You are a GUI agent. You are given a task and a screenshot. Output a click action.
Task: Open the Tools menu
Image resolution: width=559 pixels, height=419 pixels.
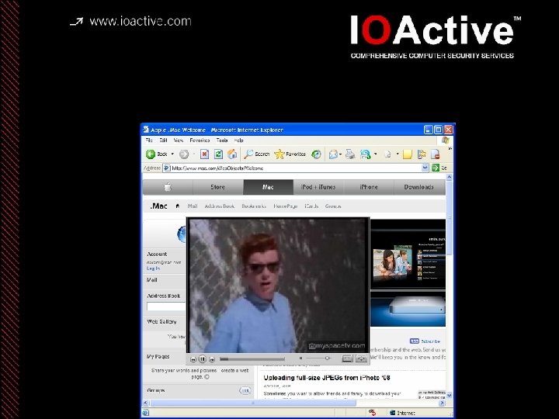pos(222,140)
